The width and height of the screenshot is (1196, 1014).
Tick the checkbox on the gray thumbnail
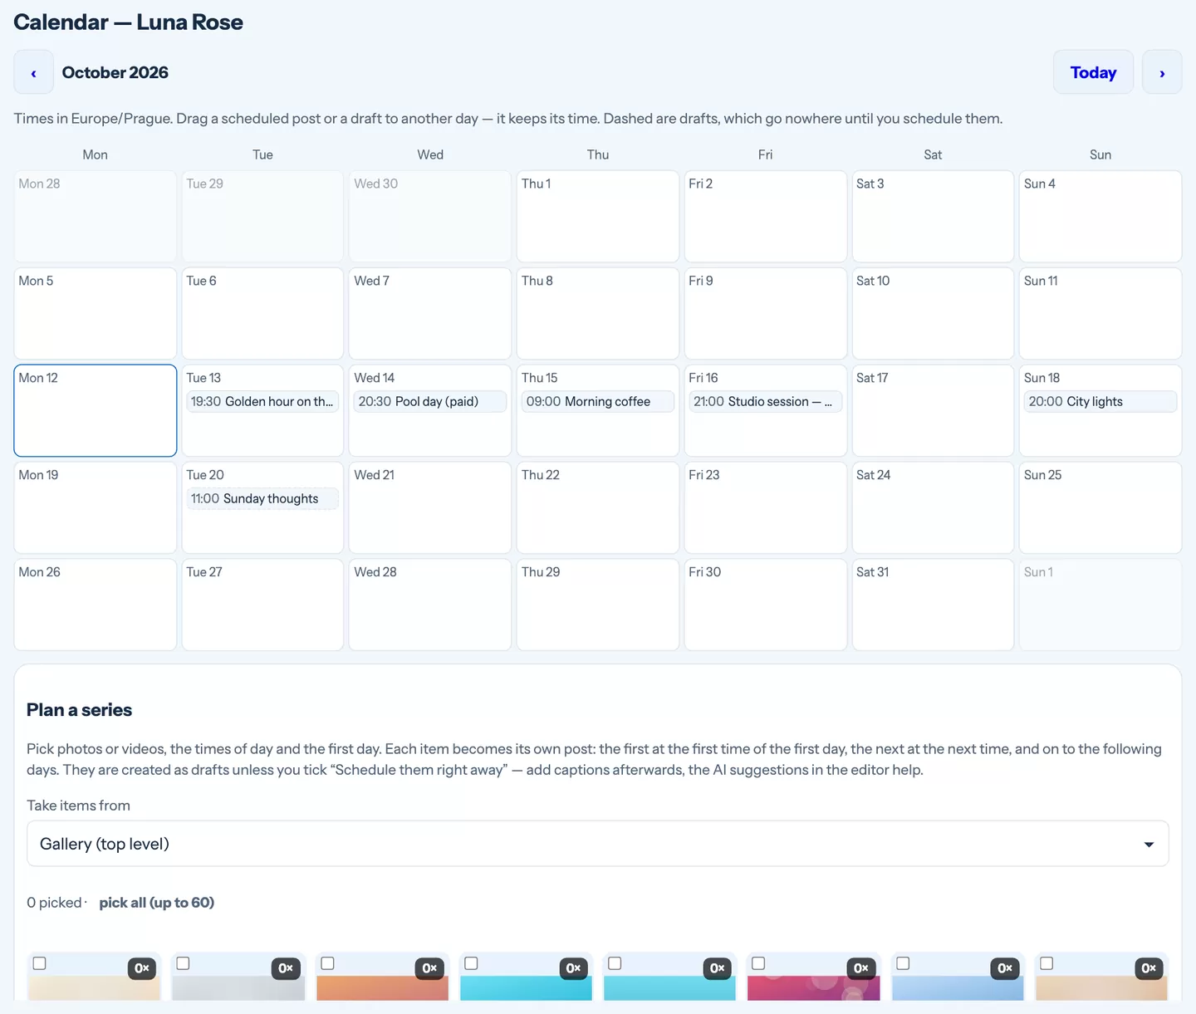(x=183, y=963)
